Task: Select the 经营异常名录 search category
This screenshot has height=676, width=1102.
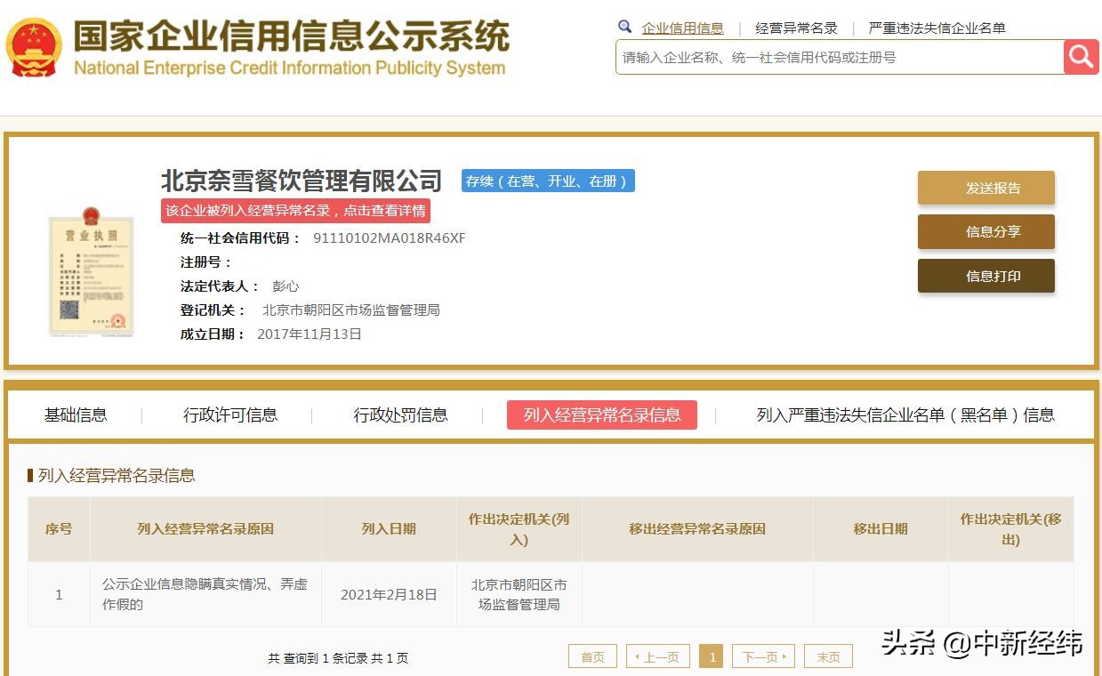Action: click(x=796, y=28)
